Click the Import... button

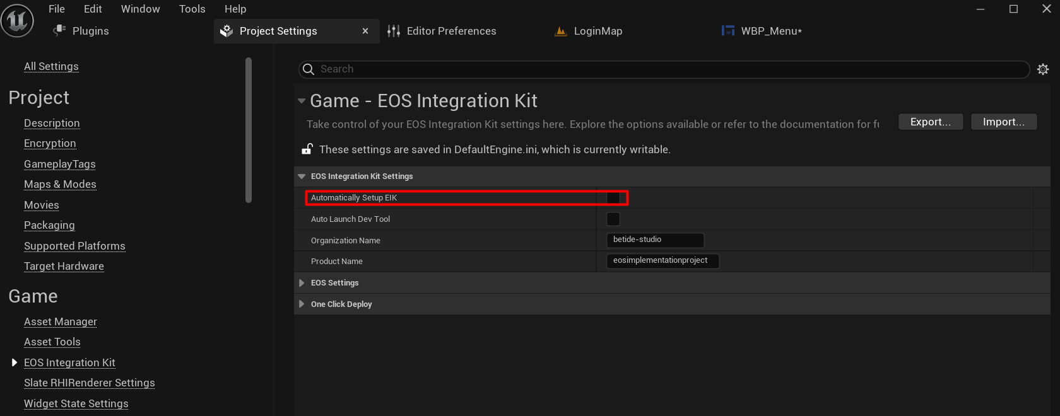(x=1003, y=122)
